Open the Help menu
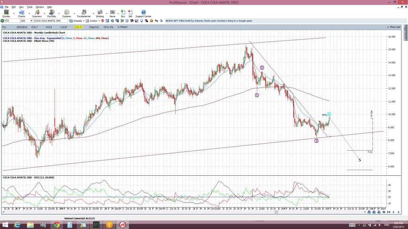The width and height of the screenshot is (408, 229). pyautogui.click(x=49, y=7)
